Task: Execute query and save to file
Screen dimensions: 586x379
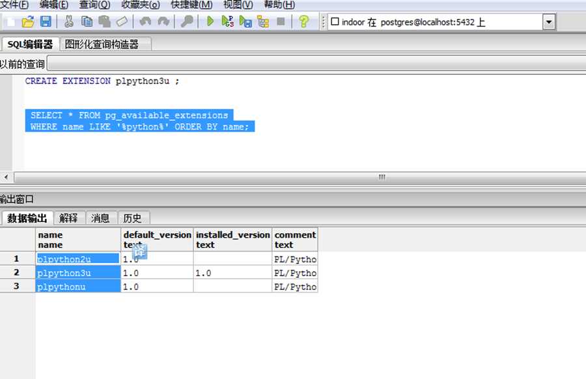Action: click(245, 21)
